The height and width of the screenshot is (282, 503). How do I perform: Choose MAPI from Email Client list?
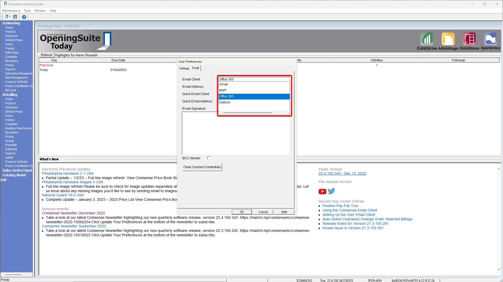254,90
